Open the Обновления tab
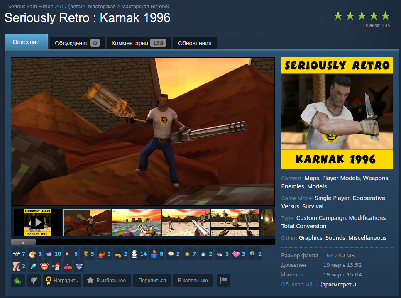 tap(195, 43)
